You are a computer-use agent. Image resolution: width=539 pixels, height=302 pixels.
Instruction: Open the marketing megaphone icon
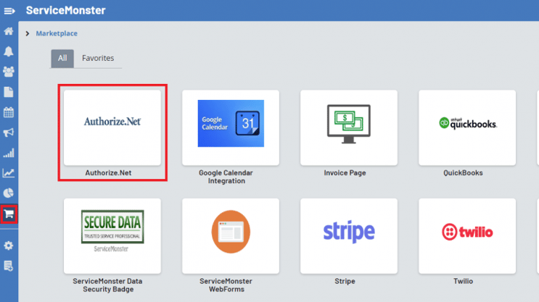pyautogui.click(x=9, y=133)
